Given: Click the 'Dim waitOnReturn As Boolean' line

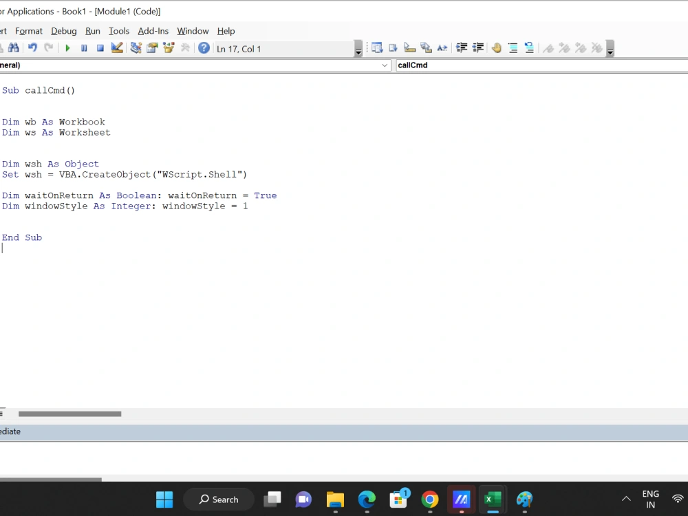Looking at the screenshot, I should 140,195.
